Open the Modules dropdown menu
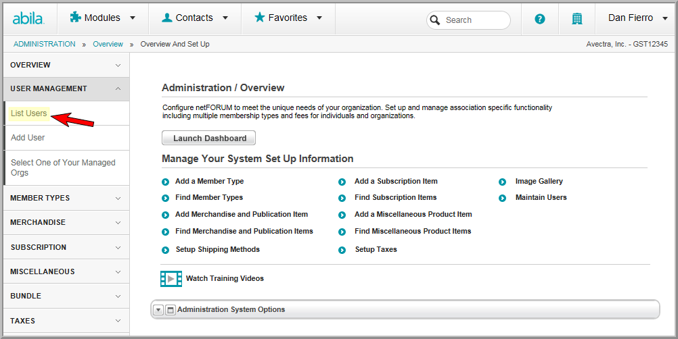 102,18
